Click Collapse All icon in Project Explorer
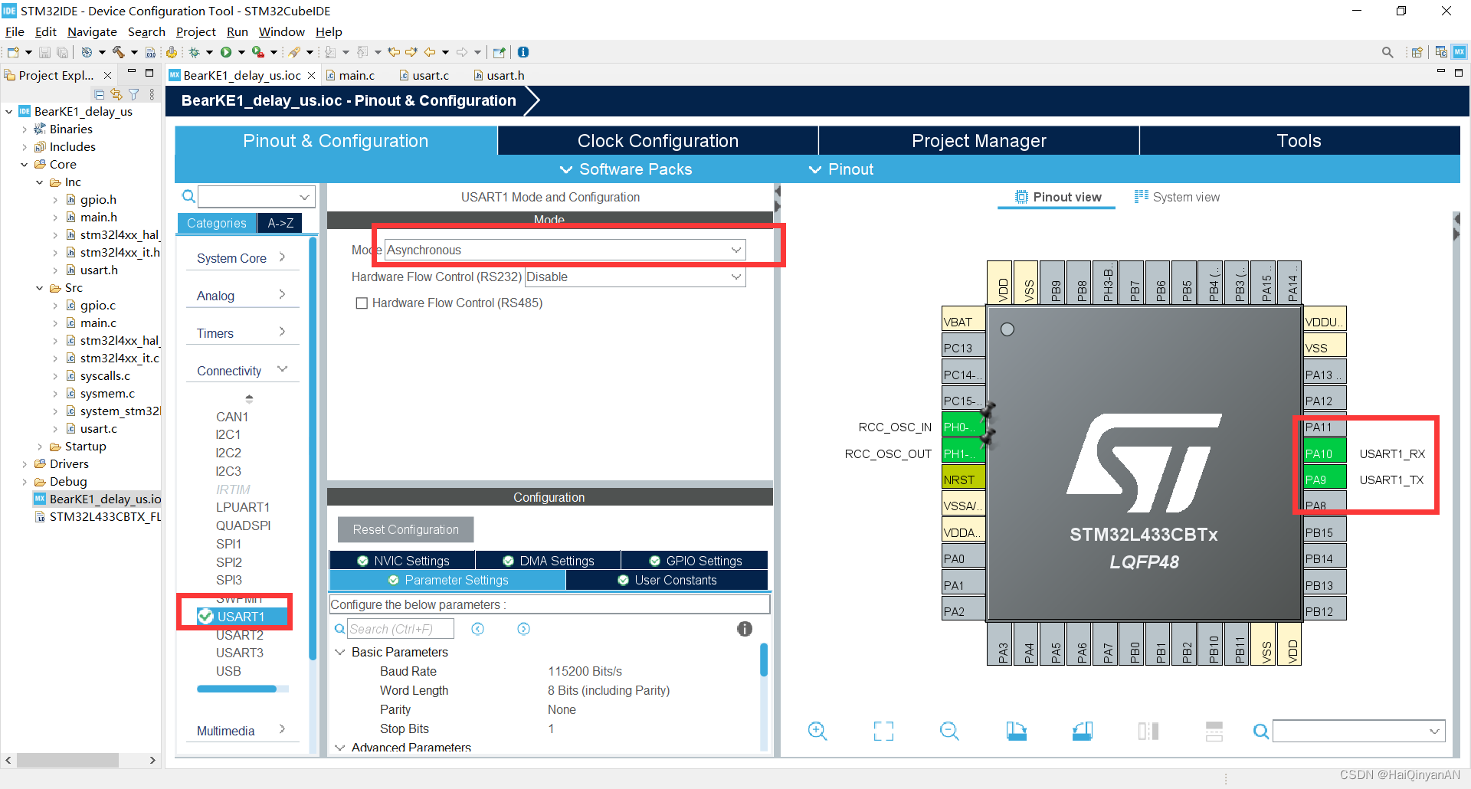This screenshot has height=789, width=1471. 99,94
